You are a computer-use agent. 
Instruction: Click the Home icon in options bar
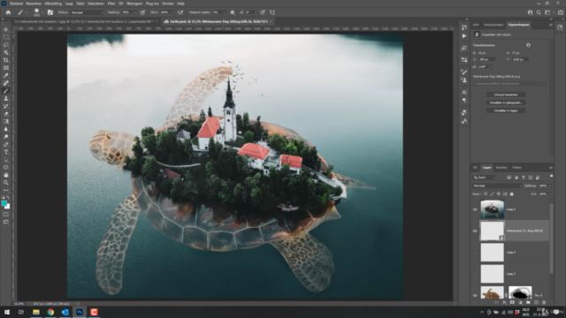point(8,12)
